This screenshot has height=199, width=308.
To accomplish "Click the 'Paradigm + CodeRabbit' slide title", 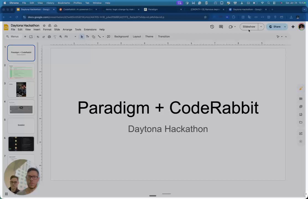I will pos(168,108).
